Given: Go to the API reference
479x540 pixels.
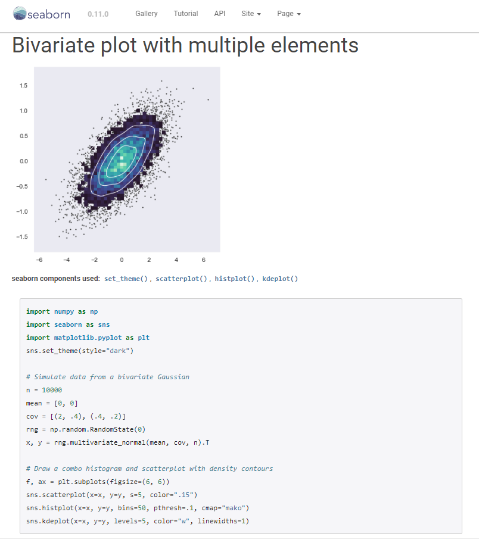Looking at the screenshot, I should (x=220, y=14).
